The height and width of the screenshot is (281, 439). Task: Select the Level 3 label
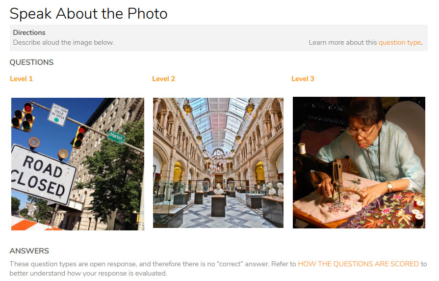(x=303, y=79)
